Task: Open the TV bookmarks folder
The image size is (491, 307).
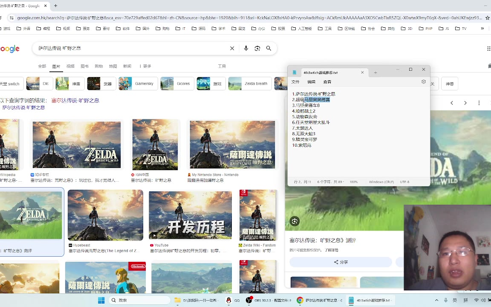Action: click(x=461, y=29)
